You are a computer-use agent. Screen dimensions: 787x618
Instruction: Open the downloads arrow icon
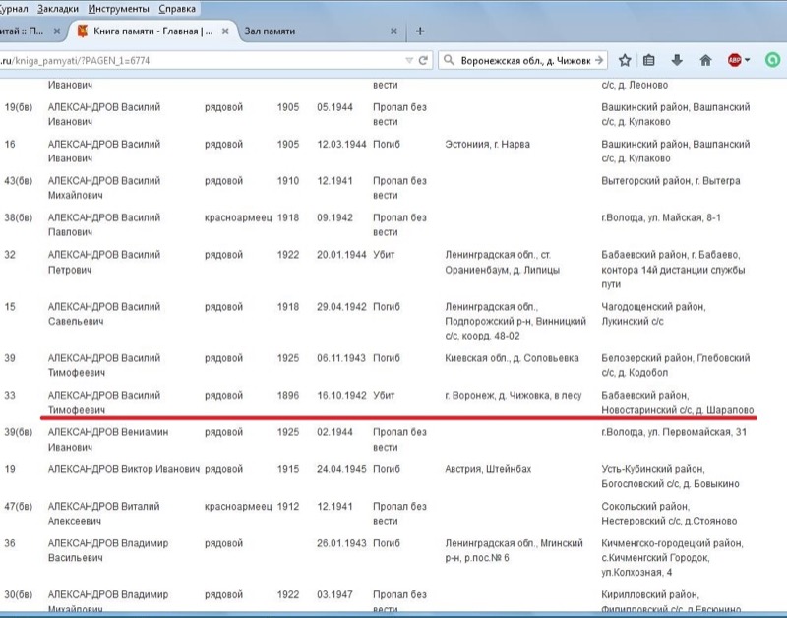pyautogui.click(x=678, y=60)
